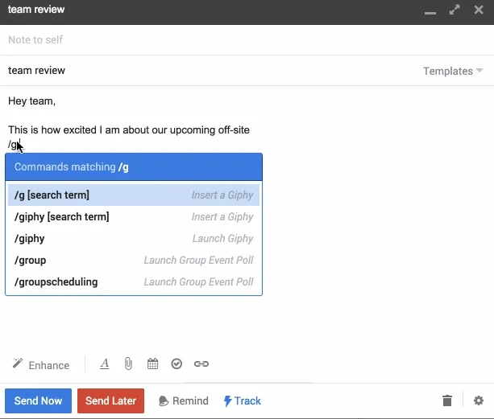Discard draft with trash icon
This screenshot has width=494, height=419.
[x=447, y=401]
